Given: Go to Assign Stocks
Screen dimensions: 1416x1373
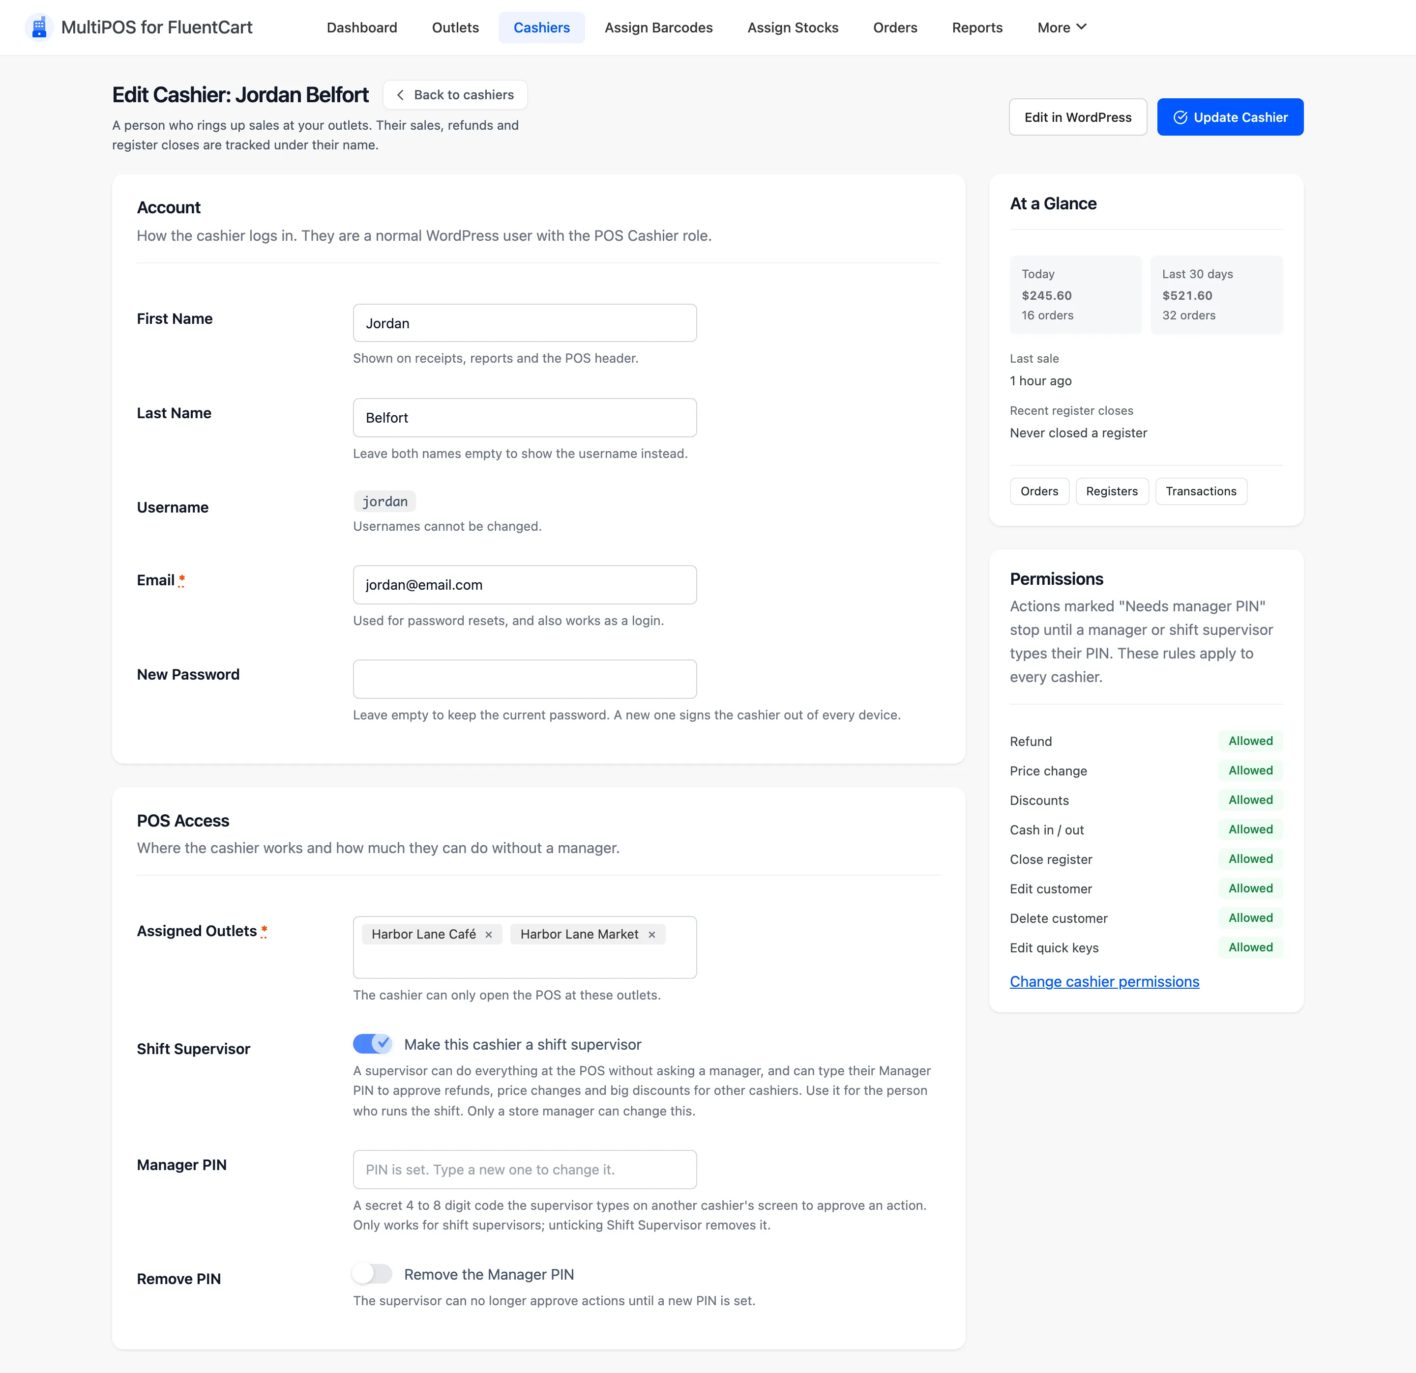Looking at the screenshot, I should [793, 28].
